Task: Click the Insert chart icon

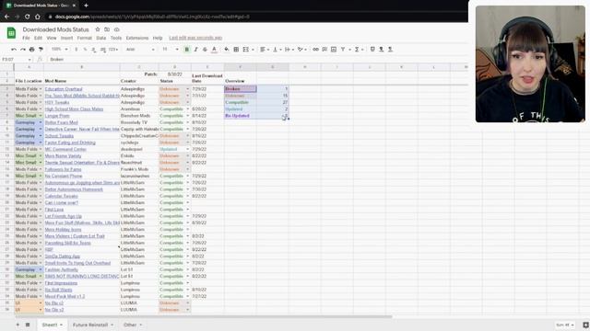Action: [334, 50]
